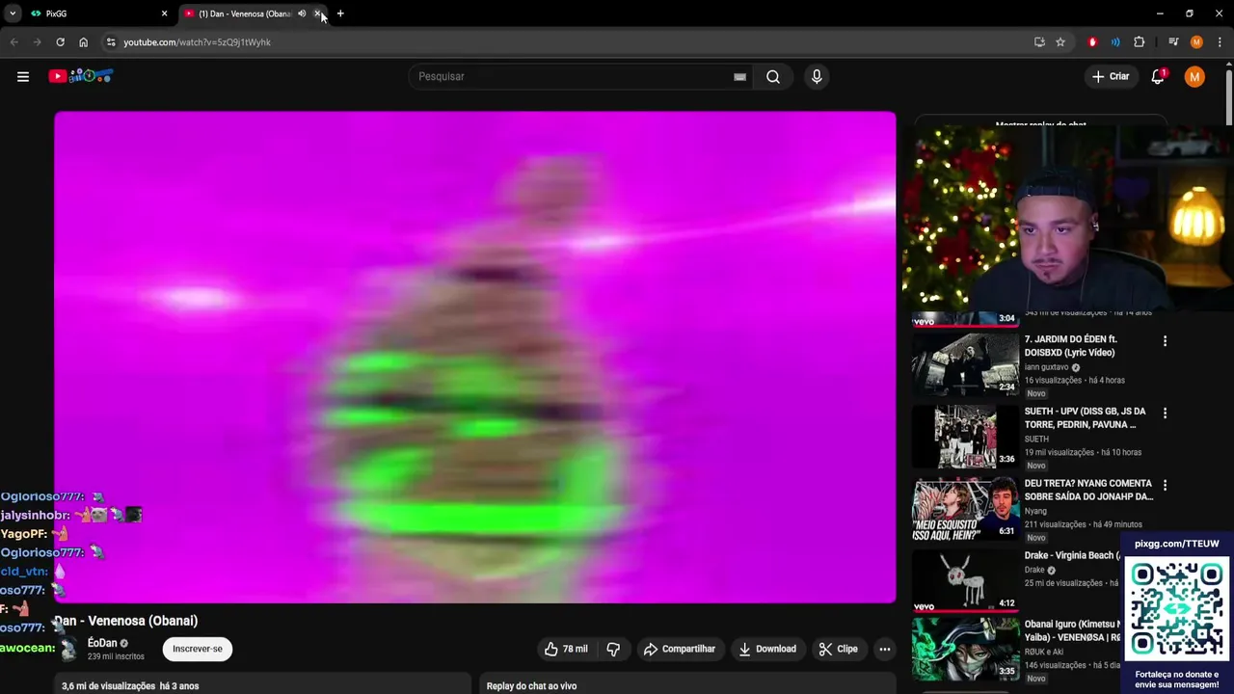The image size is (1234, 694).
Task: Open the Obanai Iguro VENENØSA thumbnail
Action: click(x=965, y=650)
